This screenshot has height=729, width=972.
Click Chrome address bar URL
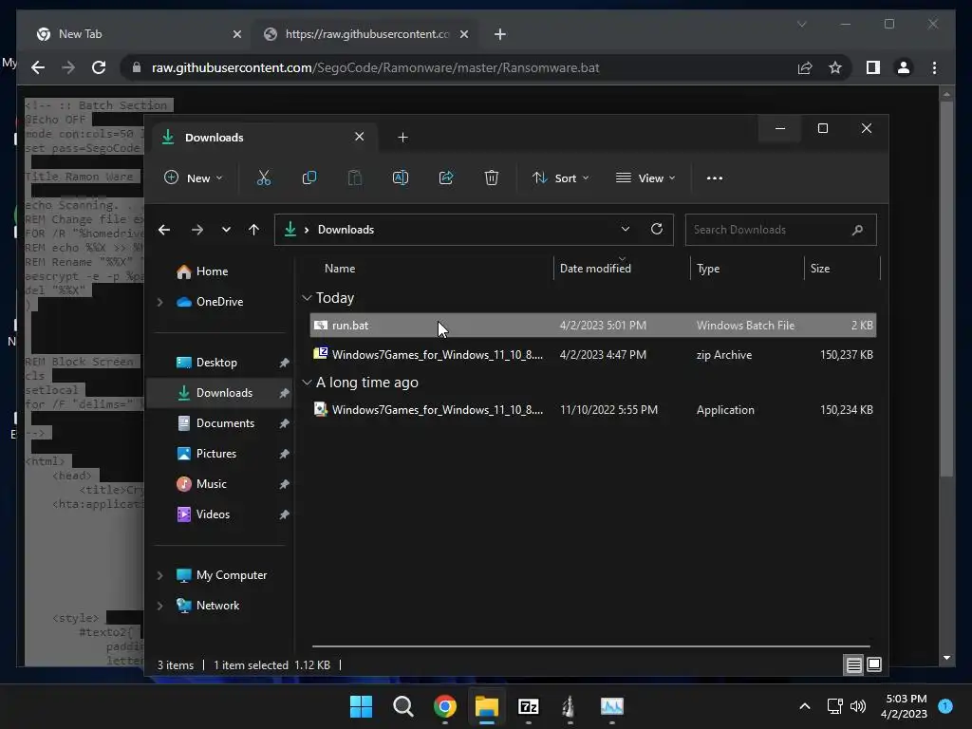coord(375,67)
